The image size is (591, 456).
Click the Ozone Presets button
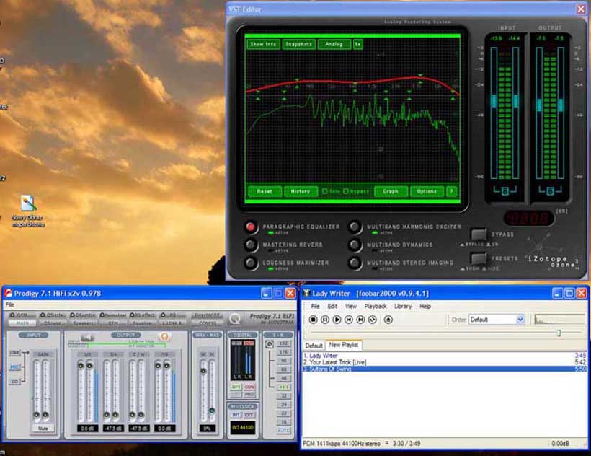coord(479,258)
